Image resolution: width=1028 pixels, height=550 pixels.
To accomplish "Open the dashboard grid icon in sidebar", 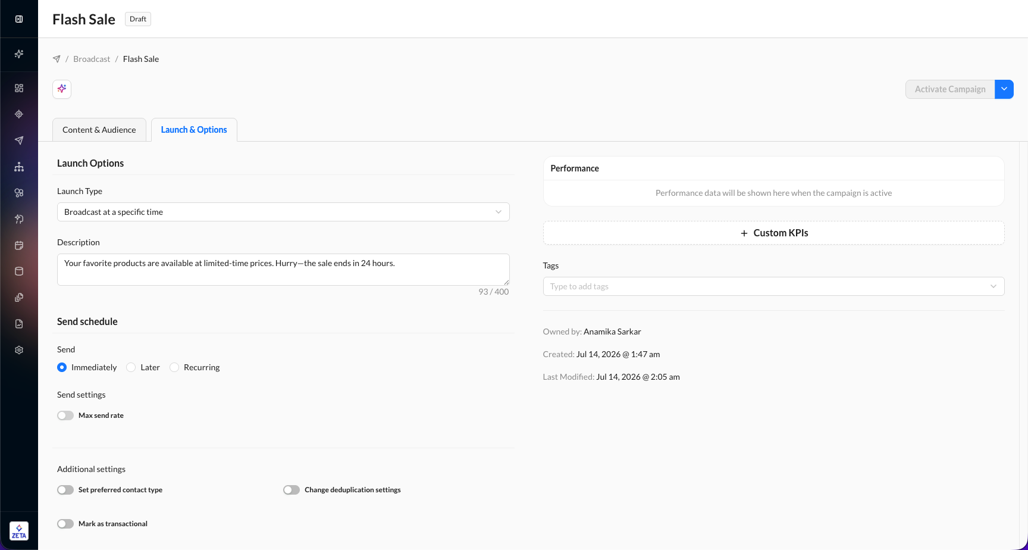I will pyautogui.click(x=19, y=88).
